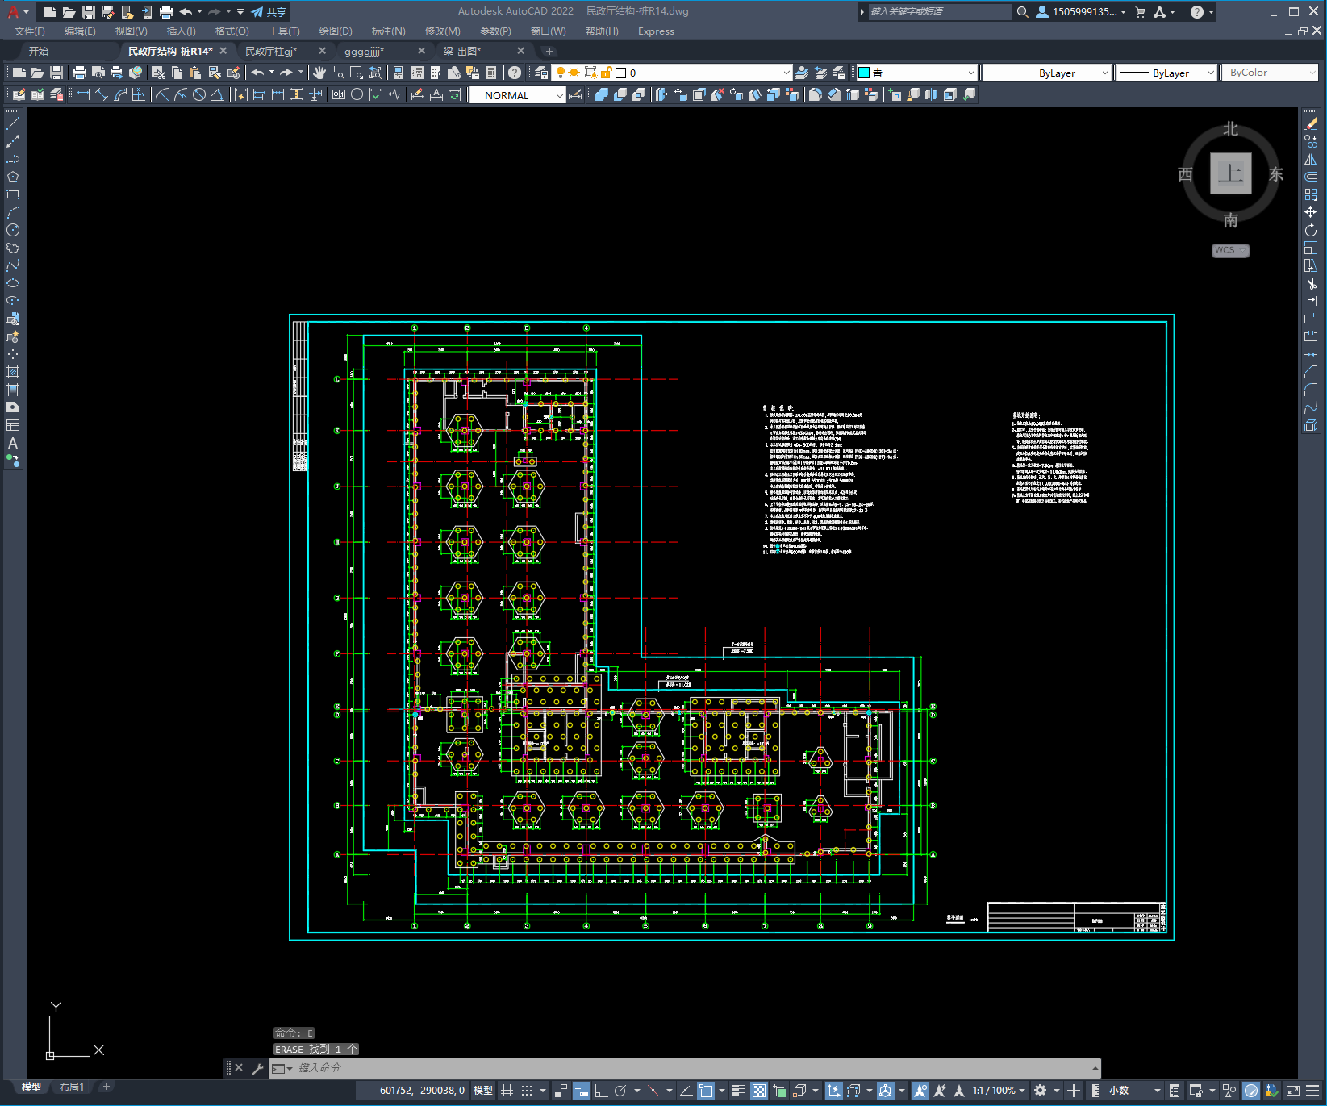The height and width of the screenshot is (1106, 1327).
Task: Open the 文件(F) menu
Action: point(30,31)
